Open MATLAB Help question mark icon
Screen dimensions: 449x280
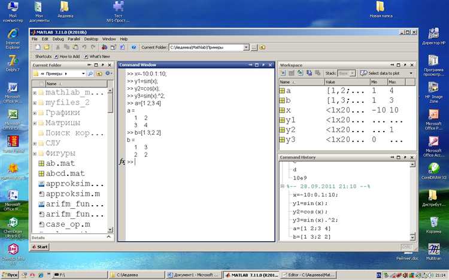132,47
